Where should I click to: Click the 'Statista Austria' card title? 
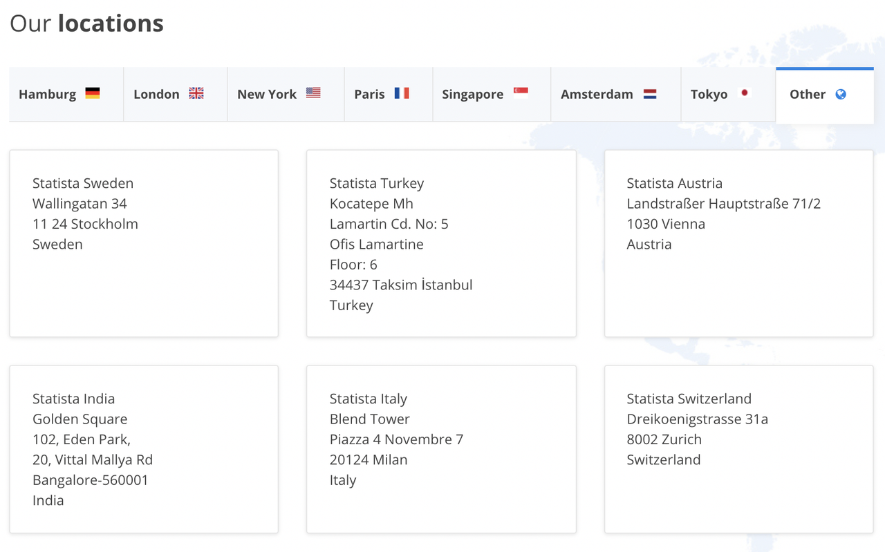pyautogui.click(x=675, y=183)
